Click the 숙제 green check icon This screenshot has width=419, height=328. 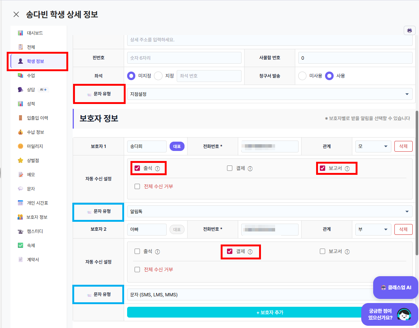(20, 245)
